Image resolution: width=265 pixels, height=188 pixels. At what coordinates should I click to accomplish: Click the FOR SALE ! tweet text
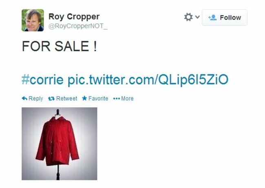point(60,46)
